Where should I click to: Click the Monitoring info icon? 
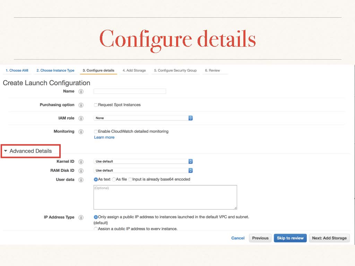pyautogui.click(x=81, y=132)
